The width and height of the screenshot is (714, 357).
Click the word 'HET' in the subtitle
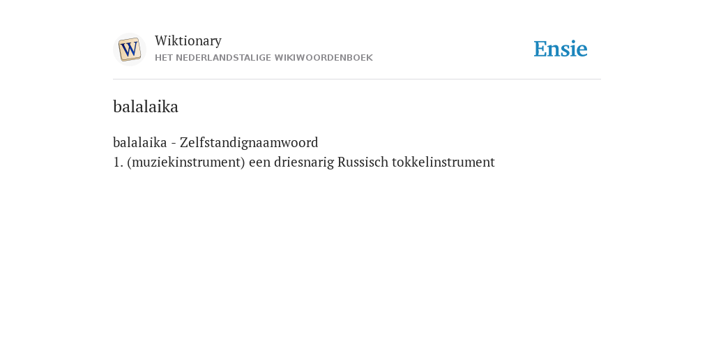163,58
